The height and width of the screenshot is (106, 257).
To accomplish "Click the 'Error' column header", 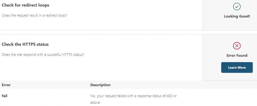I will pos(6,85).
